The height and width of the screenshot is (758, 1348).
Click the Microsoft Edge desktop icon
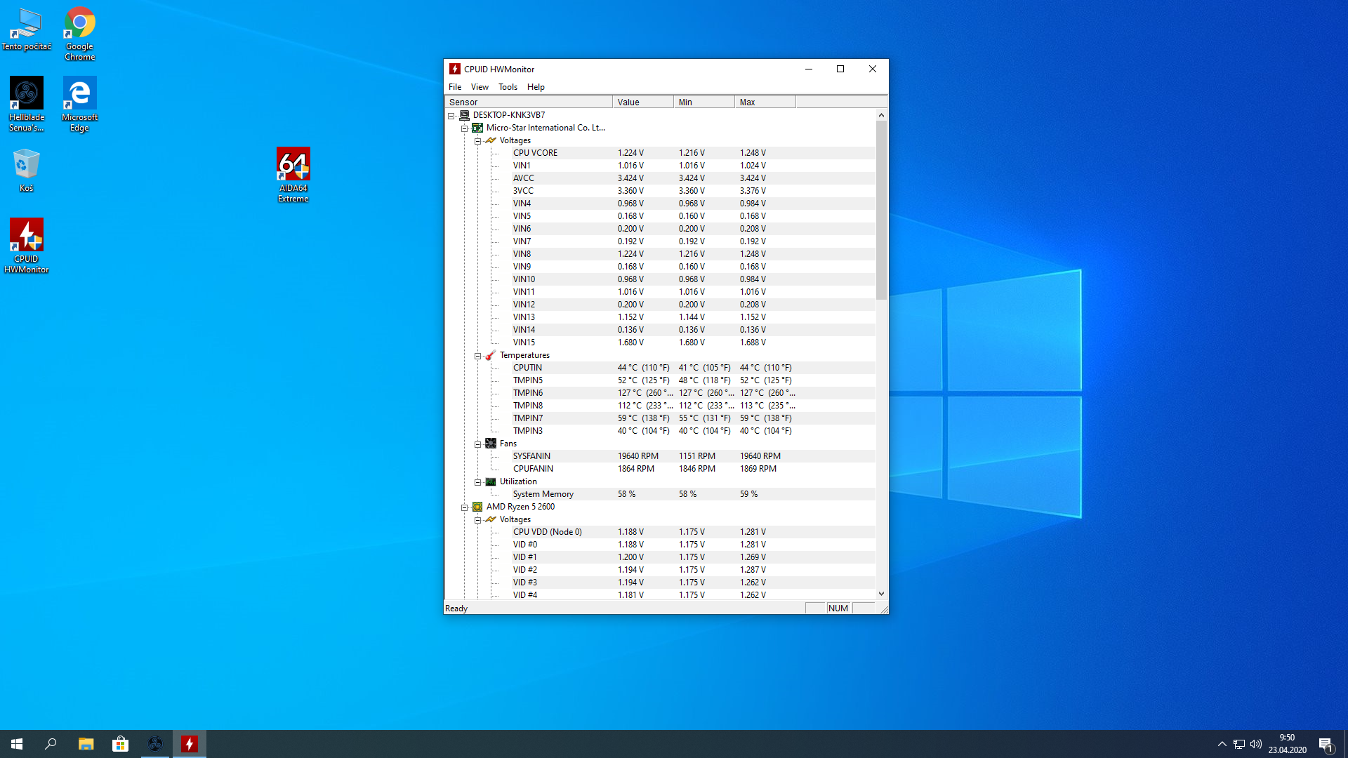click(79, 103)
